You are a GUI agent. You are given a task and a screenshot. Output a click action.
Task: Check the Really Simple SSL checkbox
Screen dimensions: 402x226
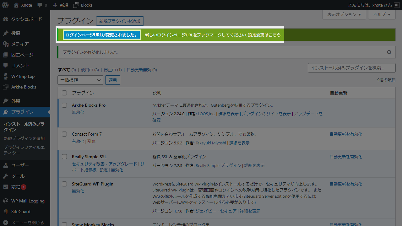click(x=64, y=157)
